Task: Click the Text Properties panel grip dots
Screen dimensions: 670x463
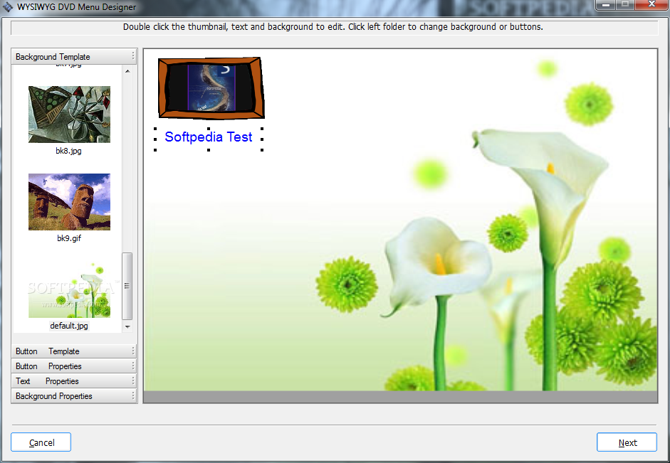Action: pos(133,381)
